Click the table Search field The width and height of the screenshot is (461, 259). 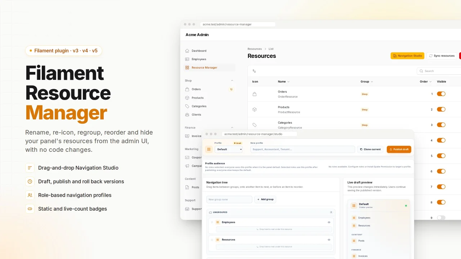[439, 71]
